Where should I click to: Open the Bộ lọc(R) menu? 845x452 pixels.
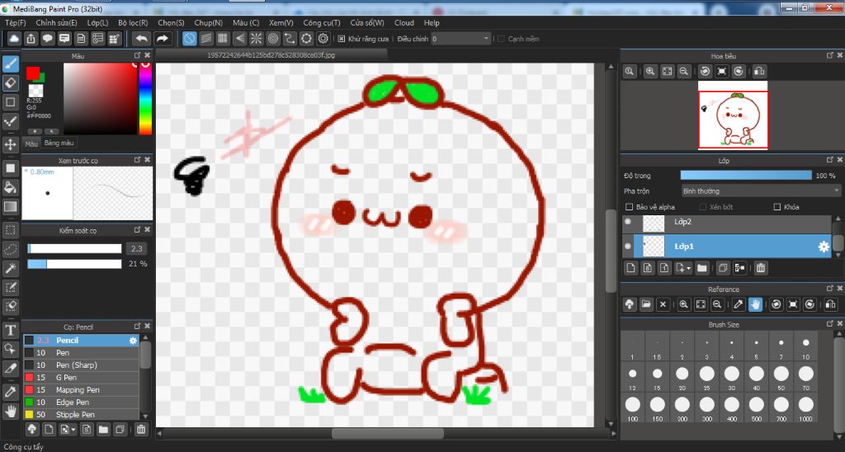click(x=133, y=22)
